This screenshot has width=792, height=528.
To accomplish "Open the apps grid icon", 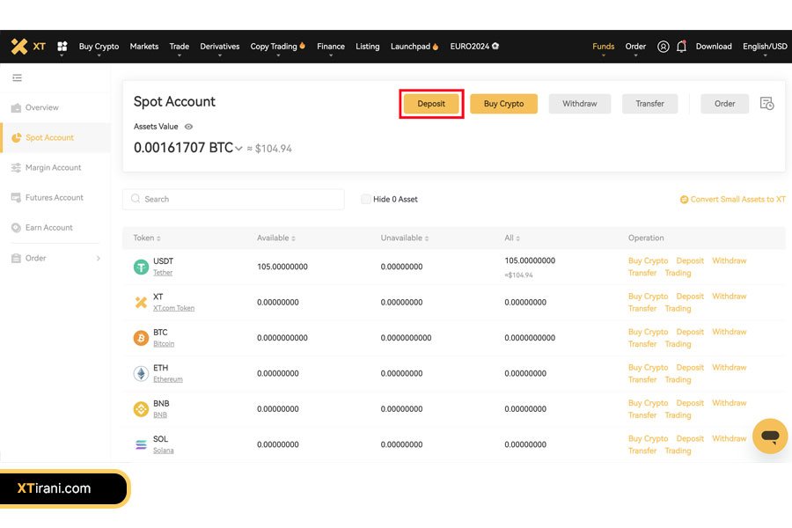I will coord(62,47).
